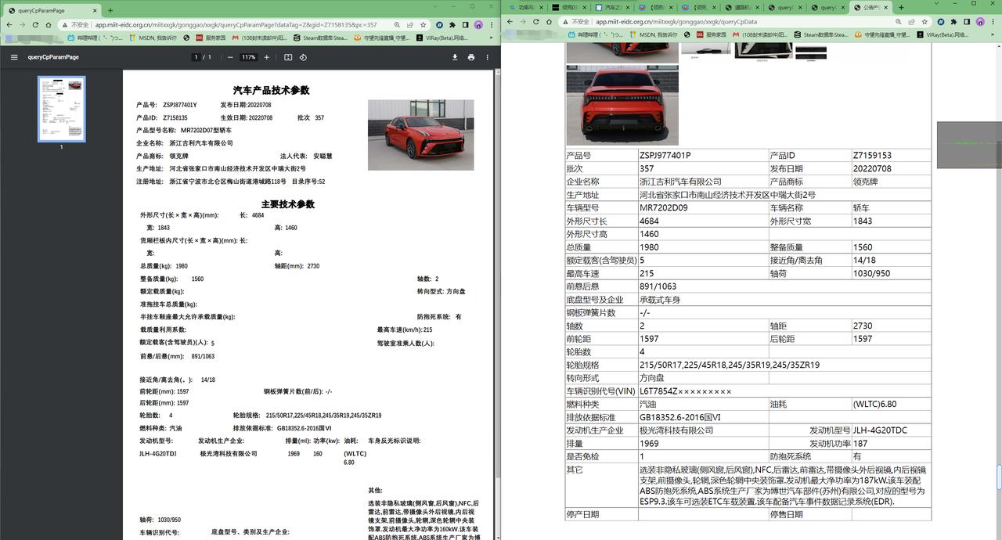Print the PDF document

click(471, 57)
